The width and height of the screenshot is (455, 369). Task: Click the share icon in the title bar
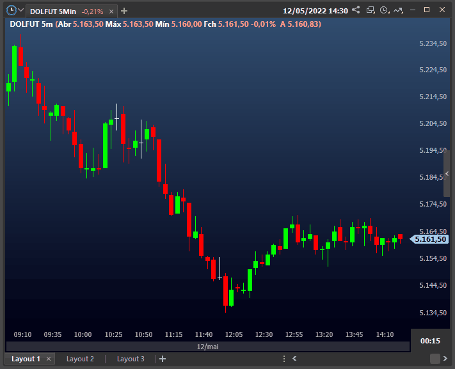click(356, 10)
